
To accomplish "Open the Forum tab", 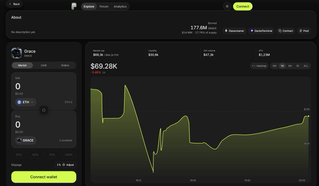I will point(104,7).
